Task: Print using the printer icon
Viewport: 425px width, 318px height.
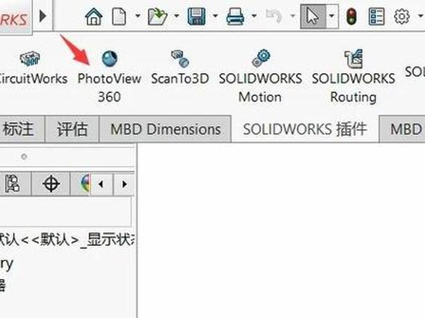Action: coord(235,16)
